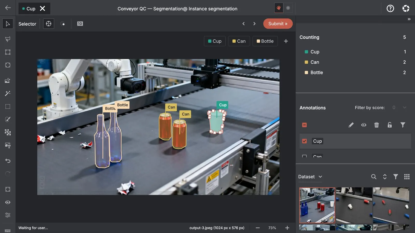415x233 pixels.
Task: Click the Can row in Counting
Action: [x=355, y=62]
